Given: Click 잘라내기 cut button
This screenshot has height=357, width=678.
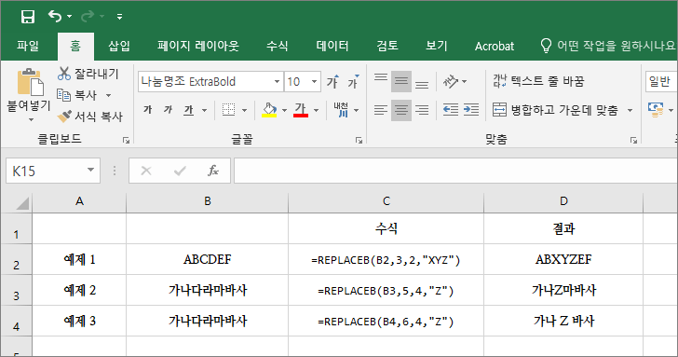Looking at the screenshot, I should [88, 74].
